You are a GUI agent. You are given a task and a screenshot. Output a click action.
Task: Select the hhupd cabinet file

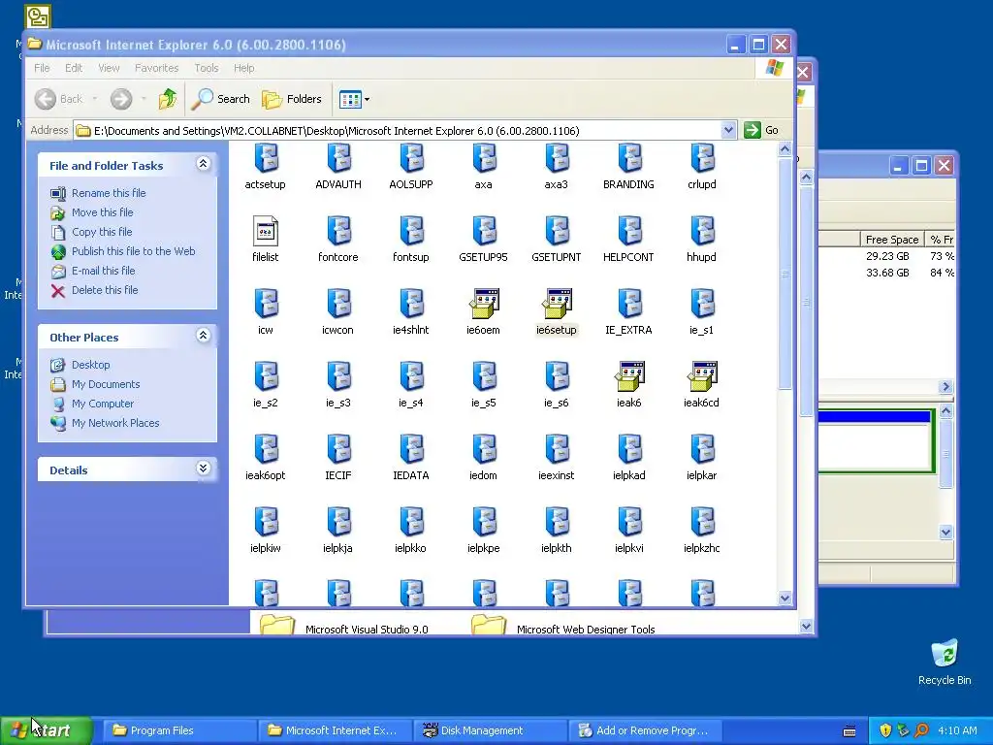point(702,239)
